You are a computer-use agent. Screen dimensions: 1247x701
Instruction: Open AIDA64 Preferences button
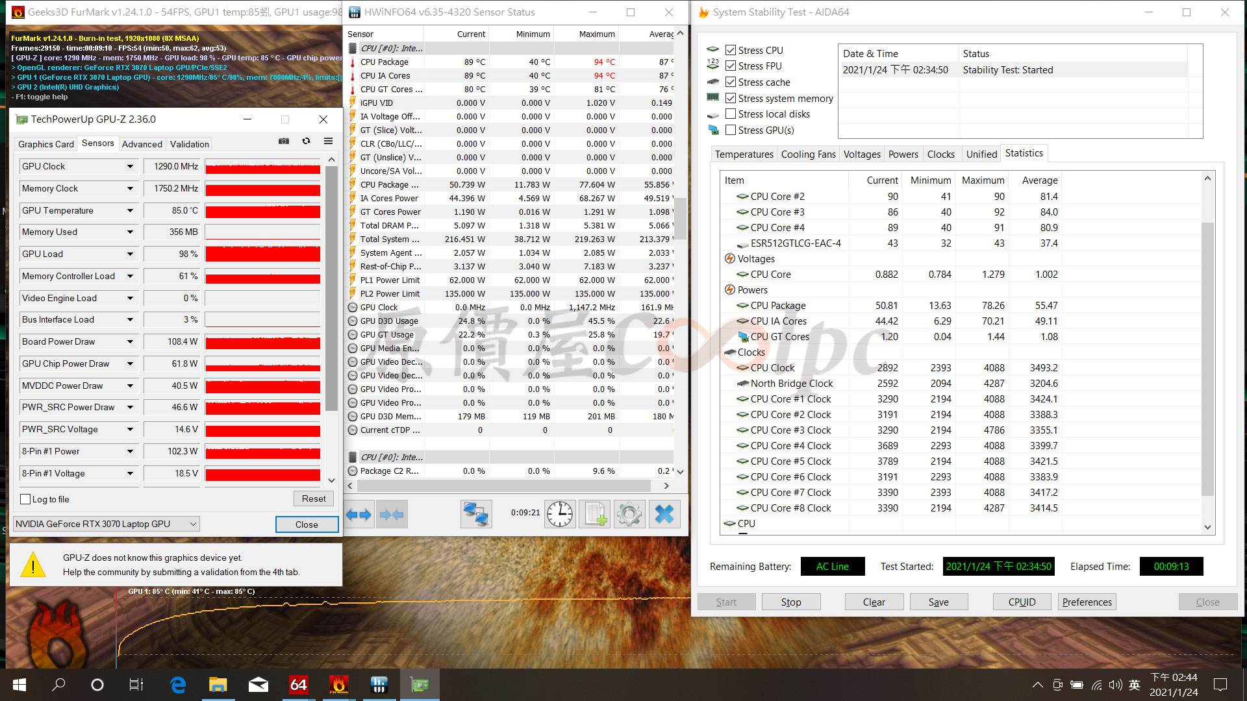1087,602
